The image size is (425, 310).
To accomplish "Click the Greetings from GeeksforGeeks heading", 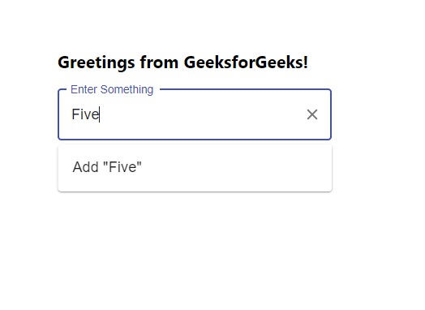I will point(183,62).
